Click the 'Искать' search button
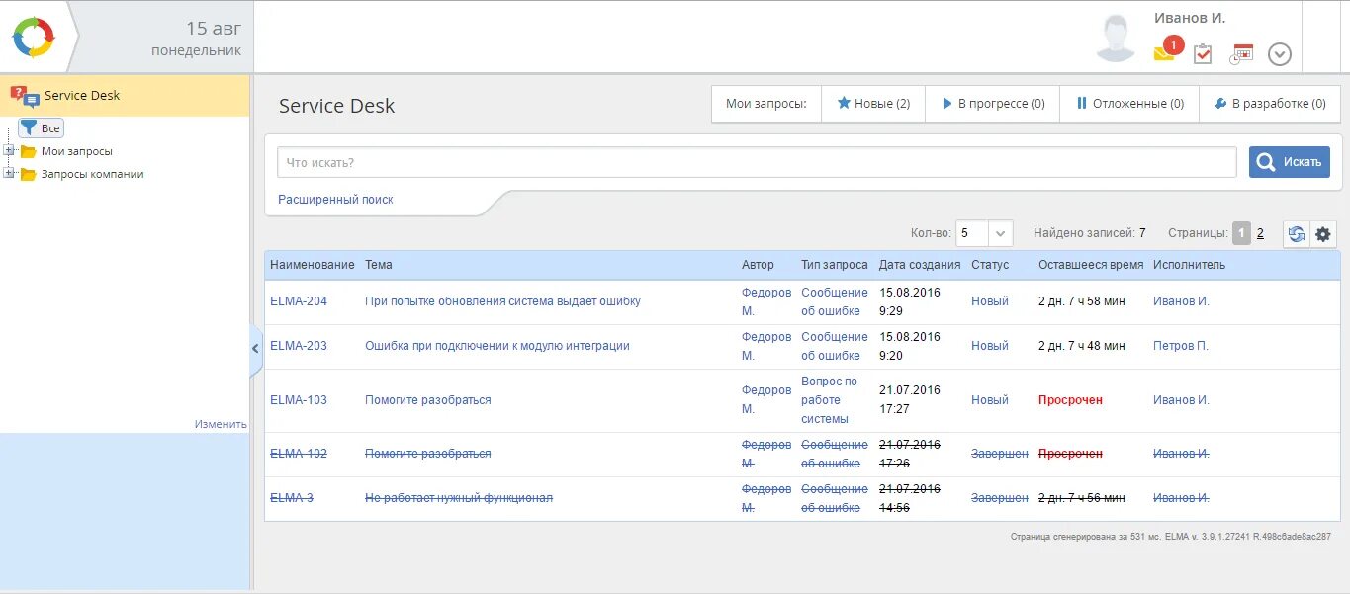This screenshot has width=1350, height=594. tap(1289, 162)
